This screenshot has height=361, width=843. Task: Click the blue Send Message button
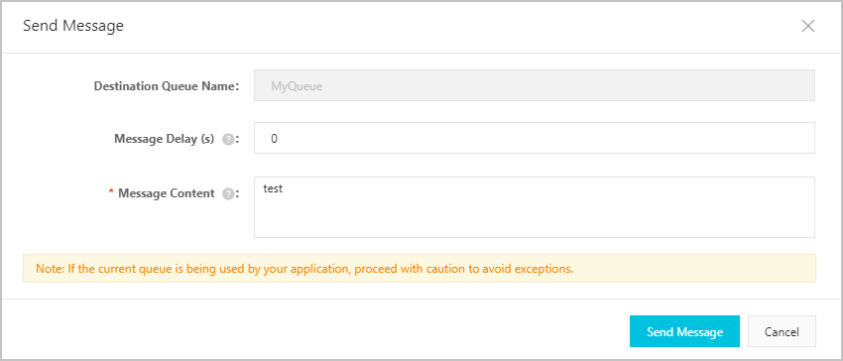coord(684,331)
